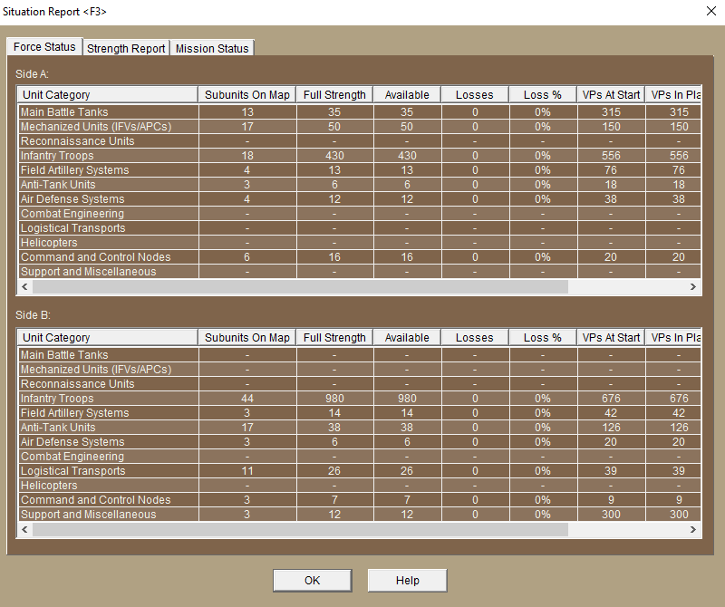The width and height of the screenshot is (725, 607).
Task: Click Side A scrollbar left arrow
Action: pyautogui.click(x=25, y=286)
